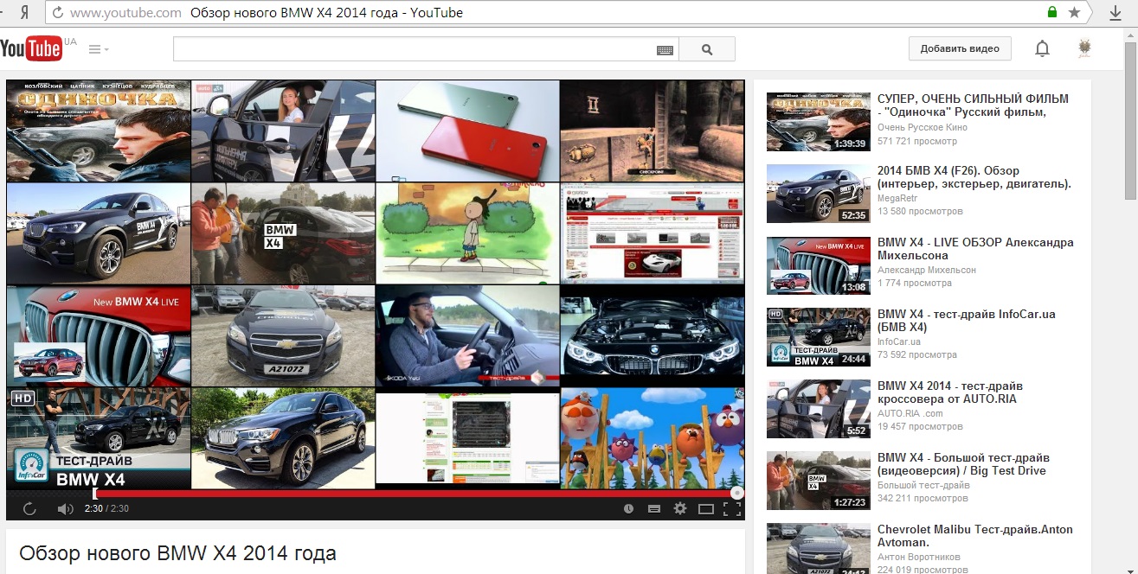Click the channel name Очень Русское Кино
This screenshot has height=574, width=1138.
tap(923, 128)
